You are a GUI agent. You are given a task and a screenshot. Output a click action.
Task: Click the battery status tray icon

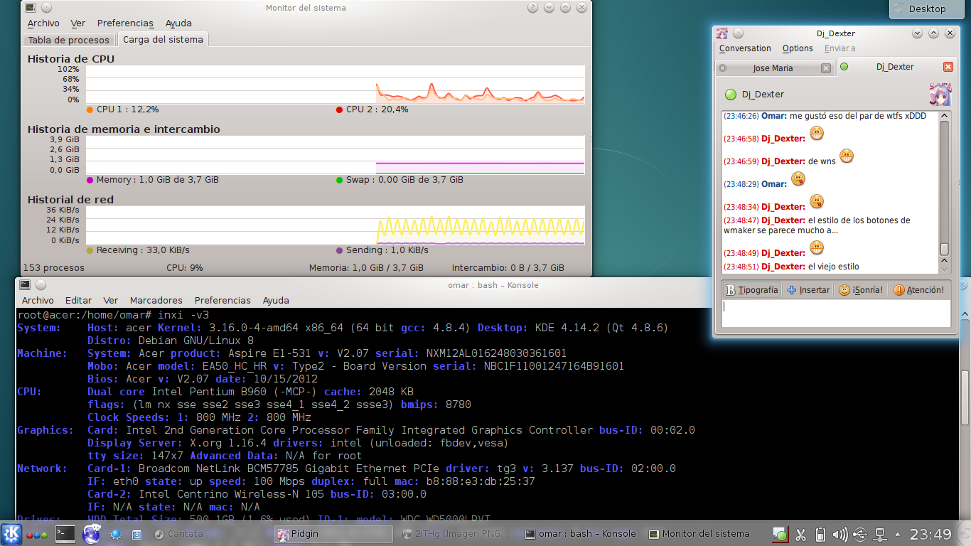(820, 534)
